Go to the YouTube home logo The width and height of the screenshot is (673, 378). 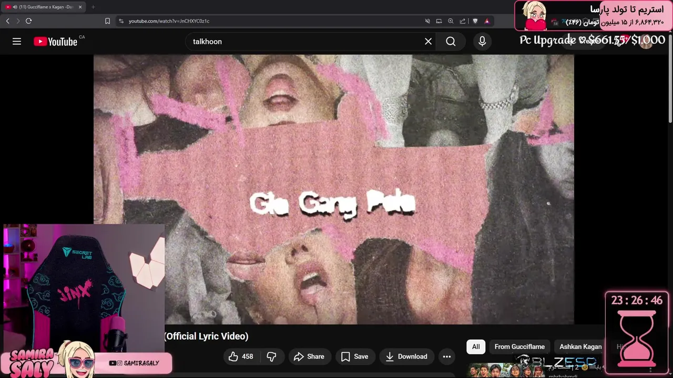pyautogui.click(x=56, y=41)
